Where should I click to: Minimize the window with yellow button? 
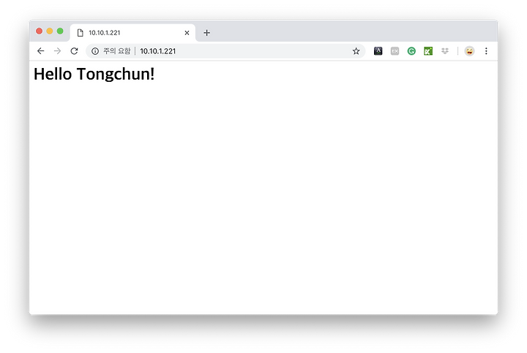[50, 31]
